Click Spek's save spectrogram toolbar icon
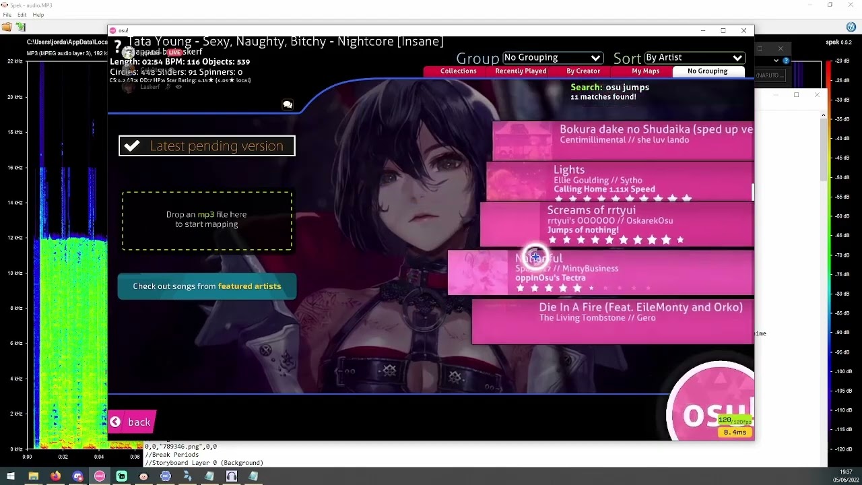 (x=20, y=27)
